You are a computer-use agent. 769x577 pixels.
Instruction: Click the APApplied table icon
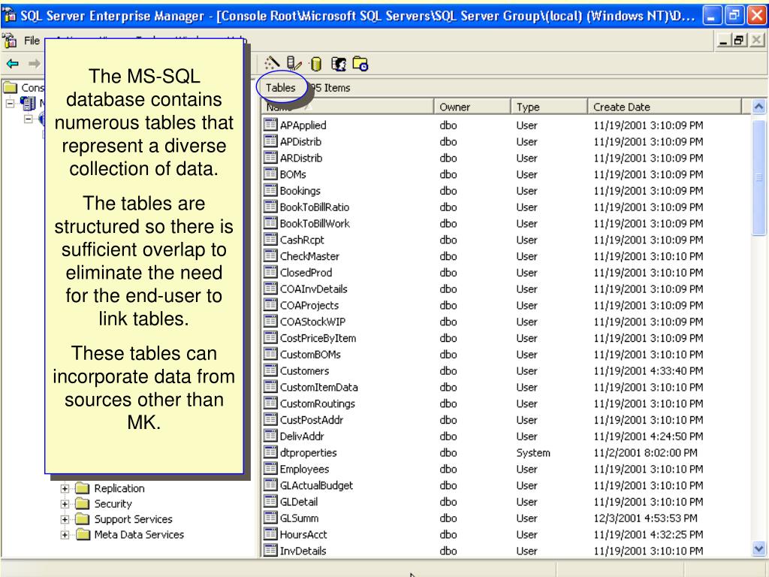point(270,125)
